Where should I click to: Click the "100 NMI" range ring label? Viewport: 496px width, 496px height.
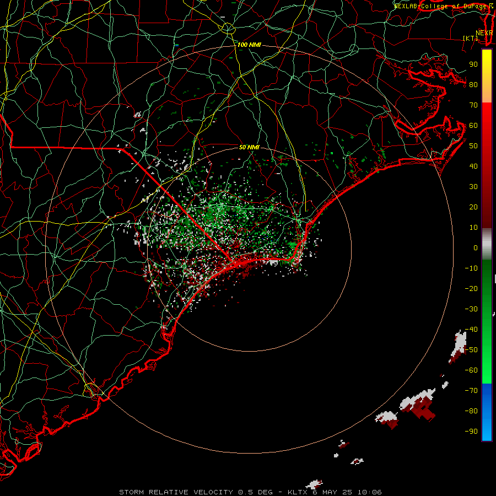249,45
